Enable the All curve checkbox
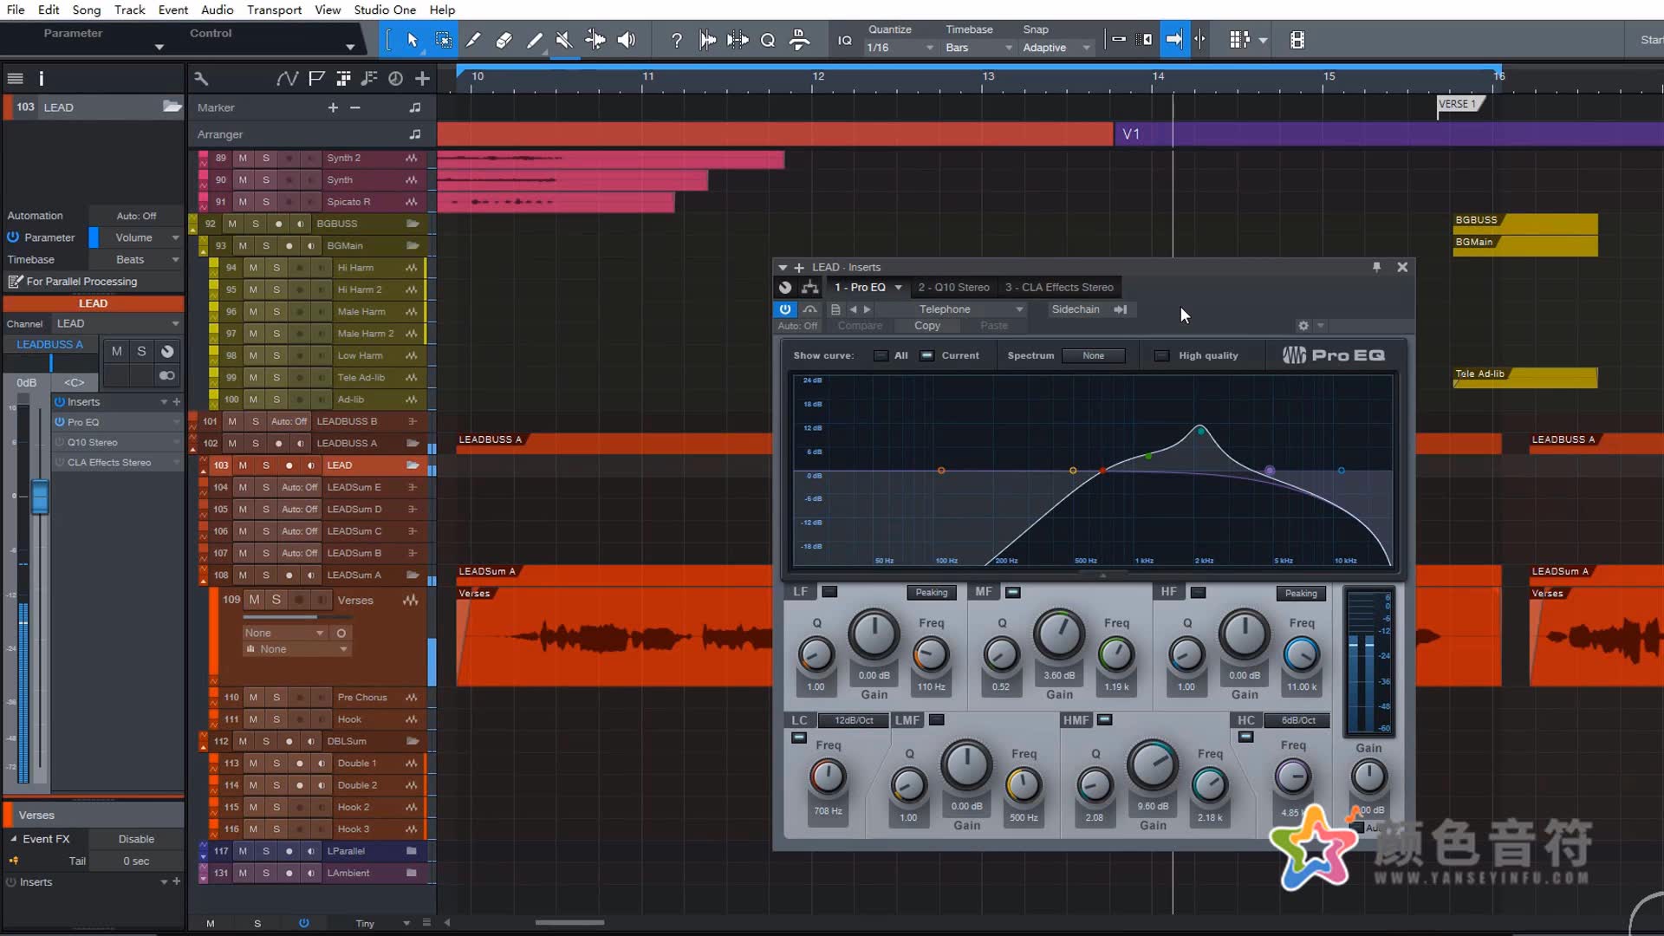The image size is (1664, 936). point(881,355)
